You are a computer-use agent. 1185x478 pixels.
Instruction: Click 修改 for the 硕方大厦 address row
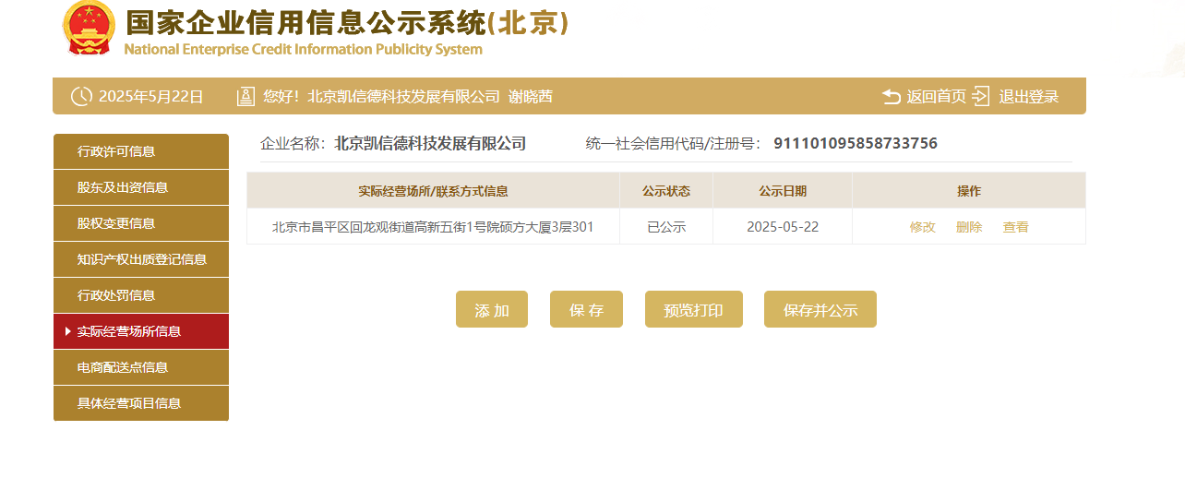923,227
